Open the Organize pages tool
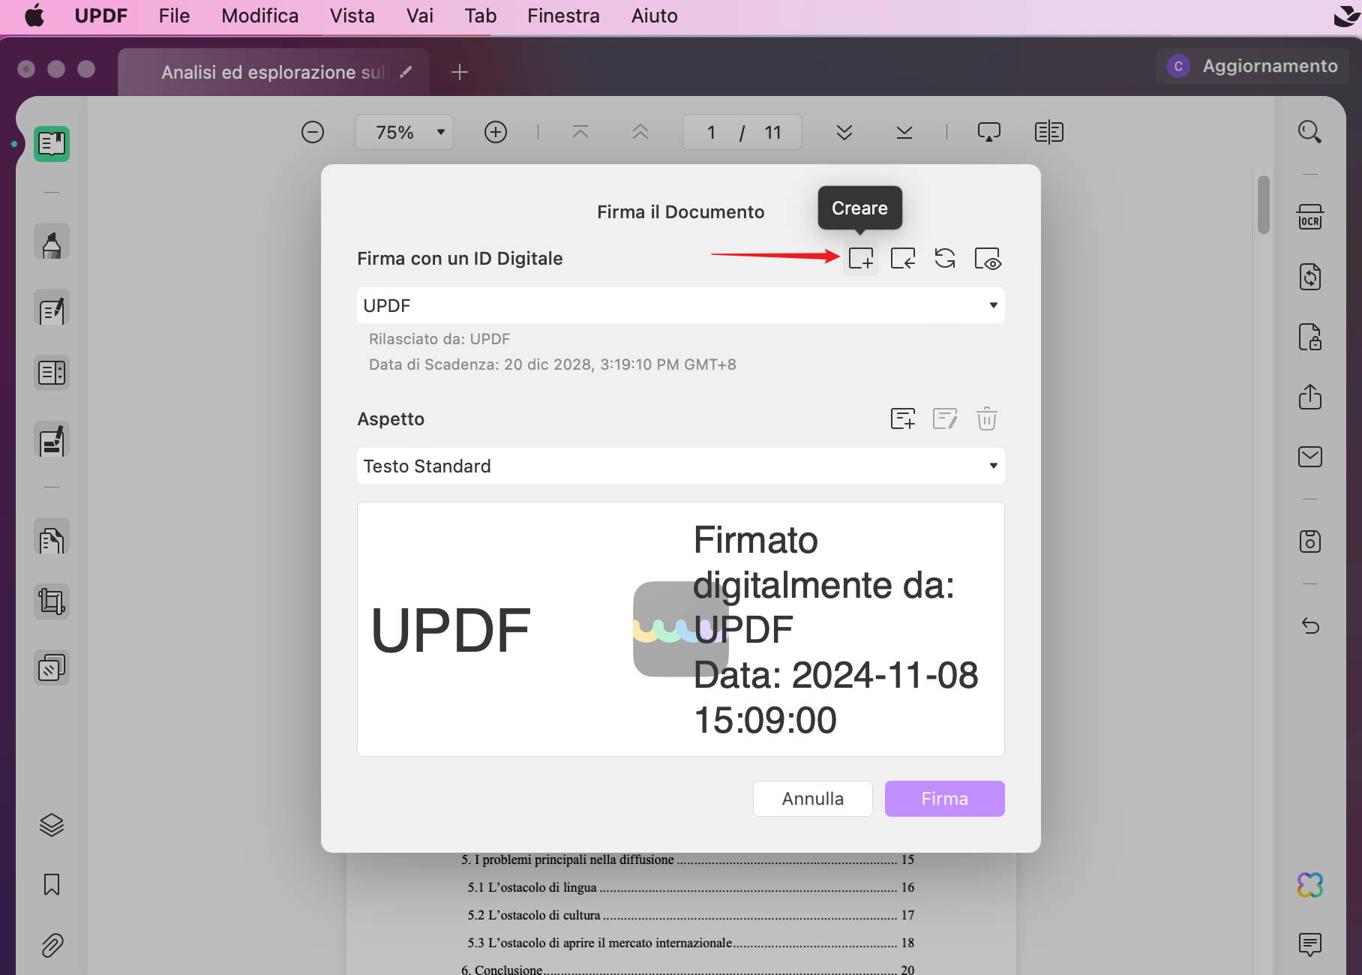The height and width of the screenshot is (975, 1362). (x=52, y=373)
